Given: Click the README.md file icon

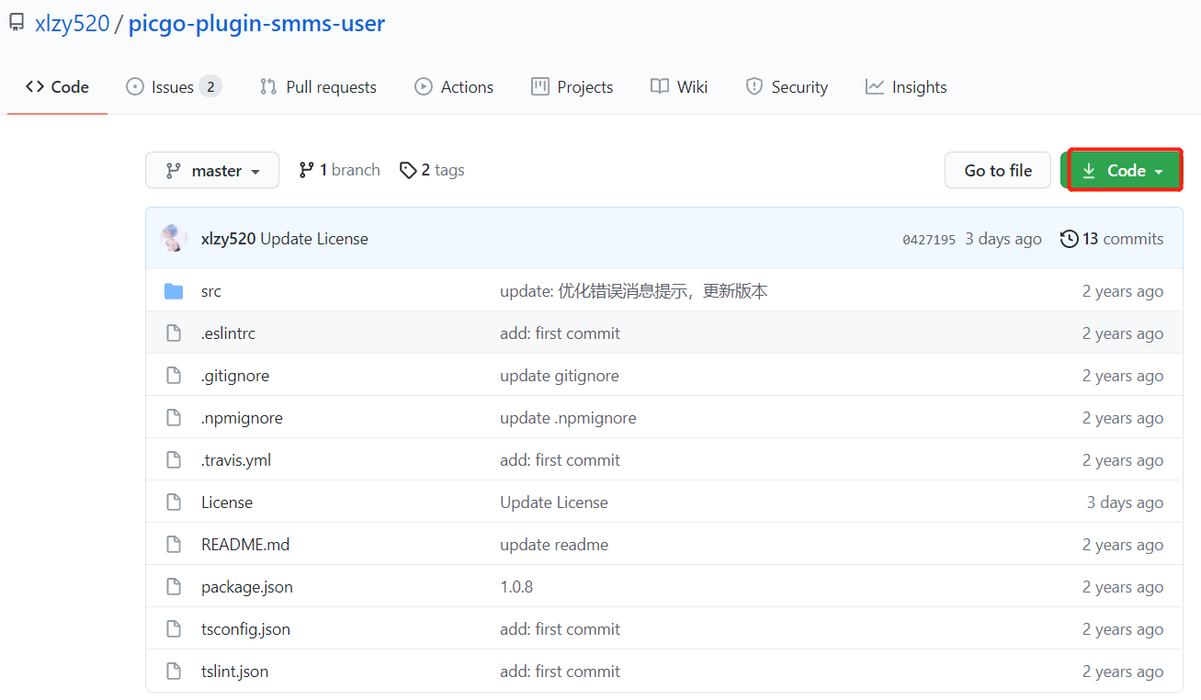Looking at the screenshot, I should 174,545.
